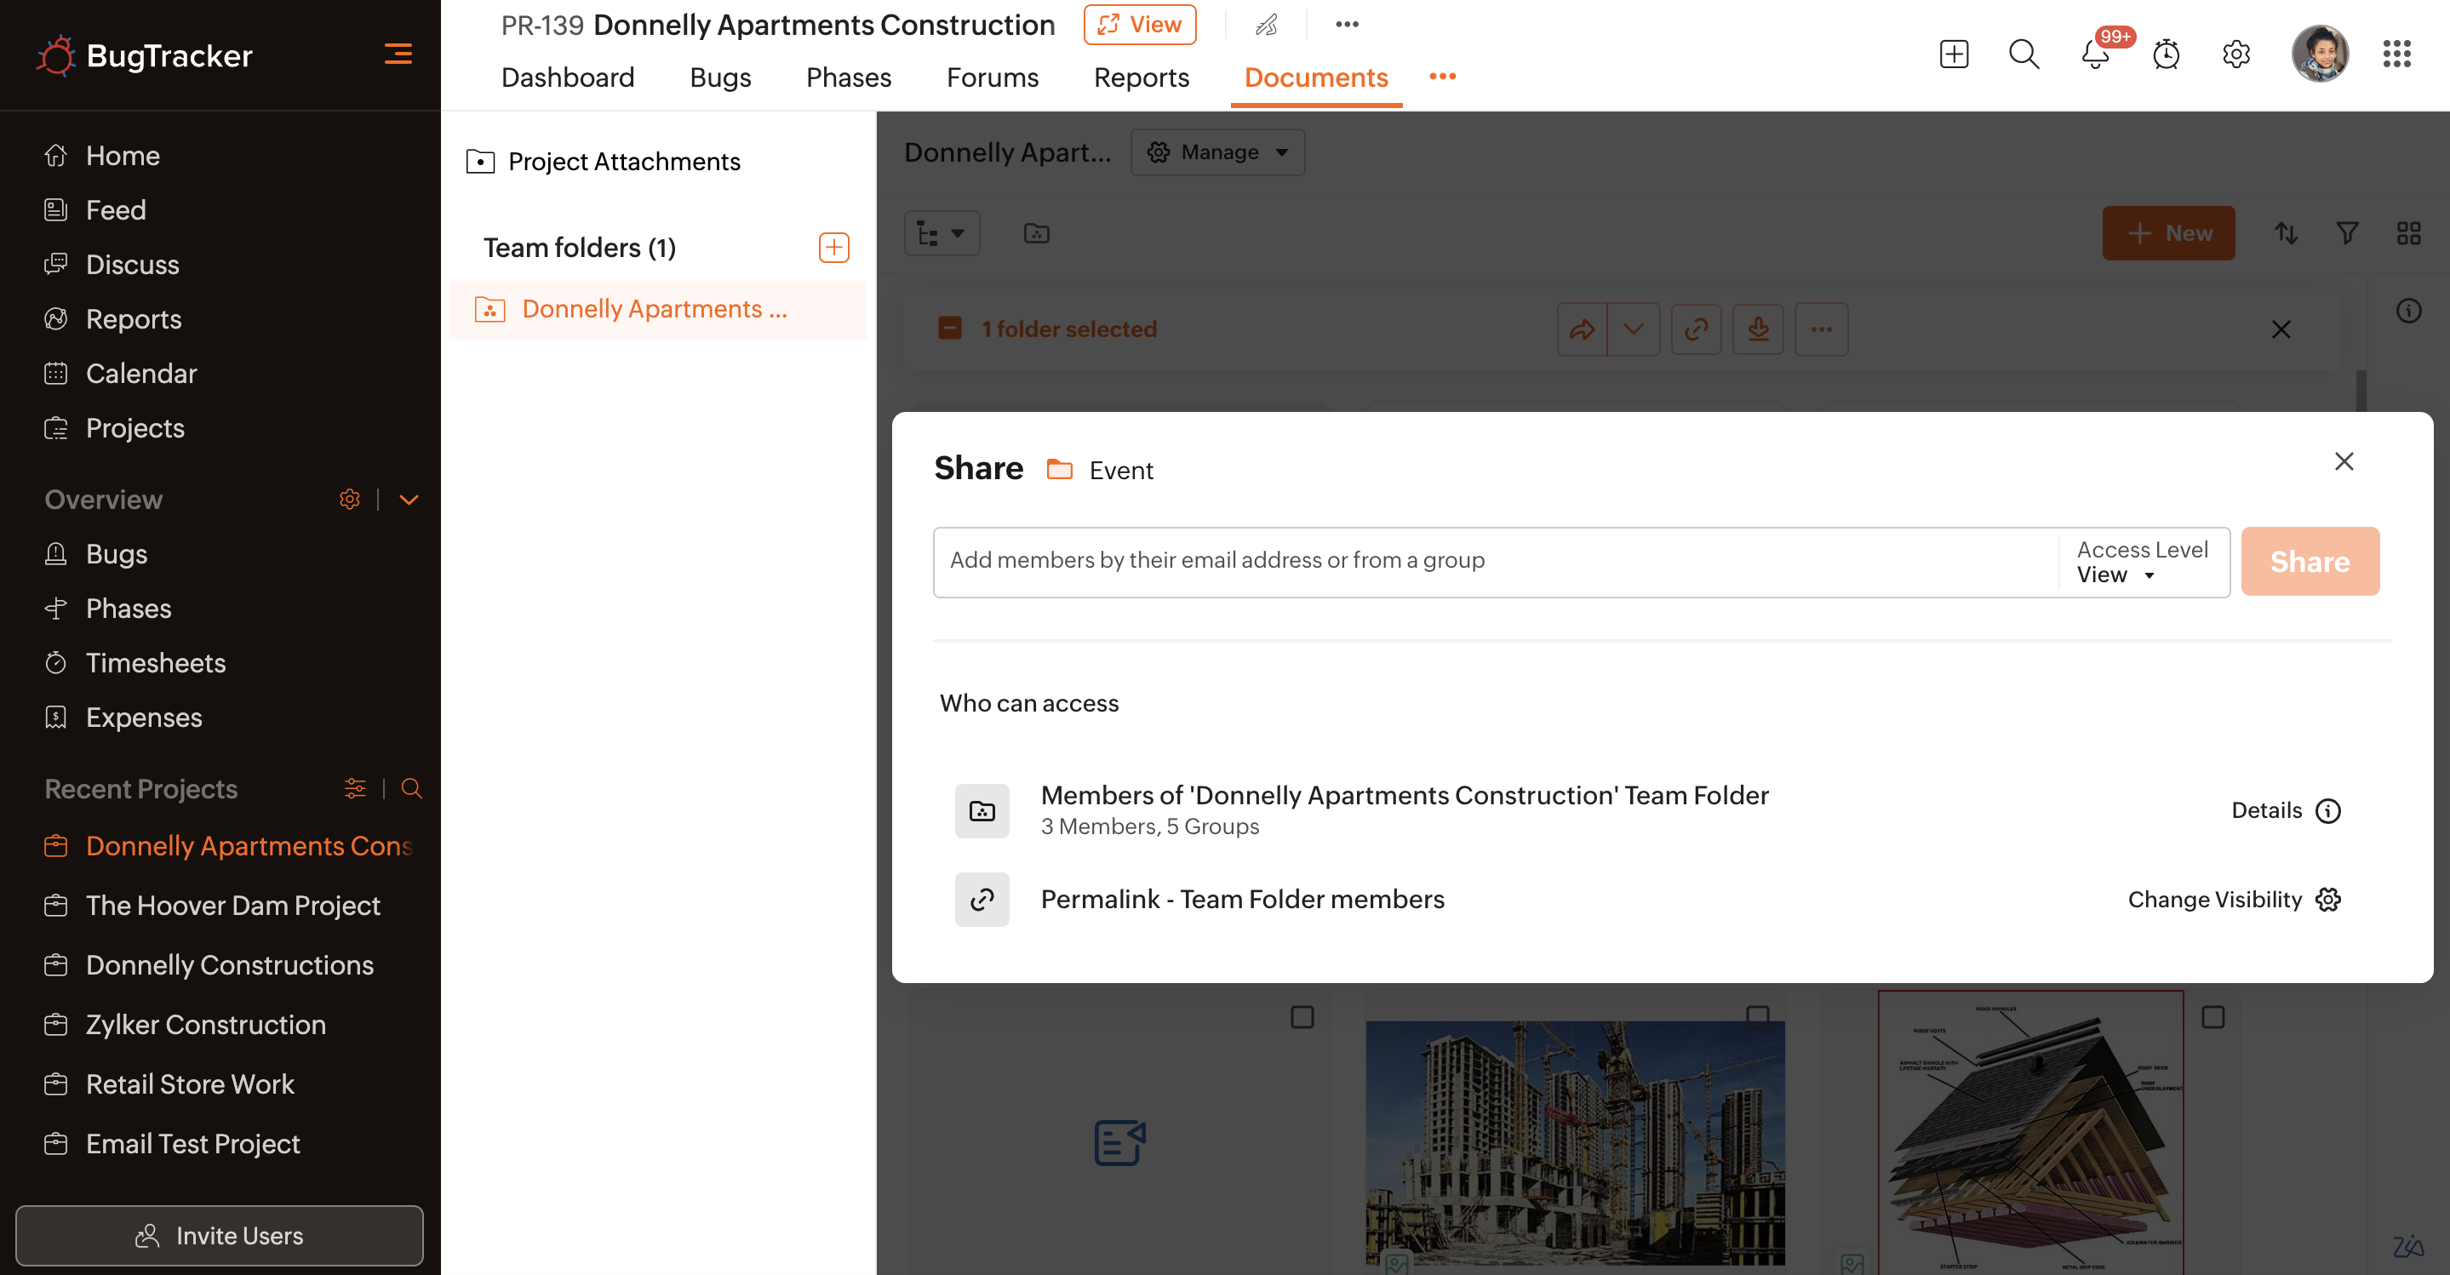
Task: Click the add team folder plus icon
Action: tap(833, 249)
